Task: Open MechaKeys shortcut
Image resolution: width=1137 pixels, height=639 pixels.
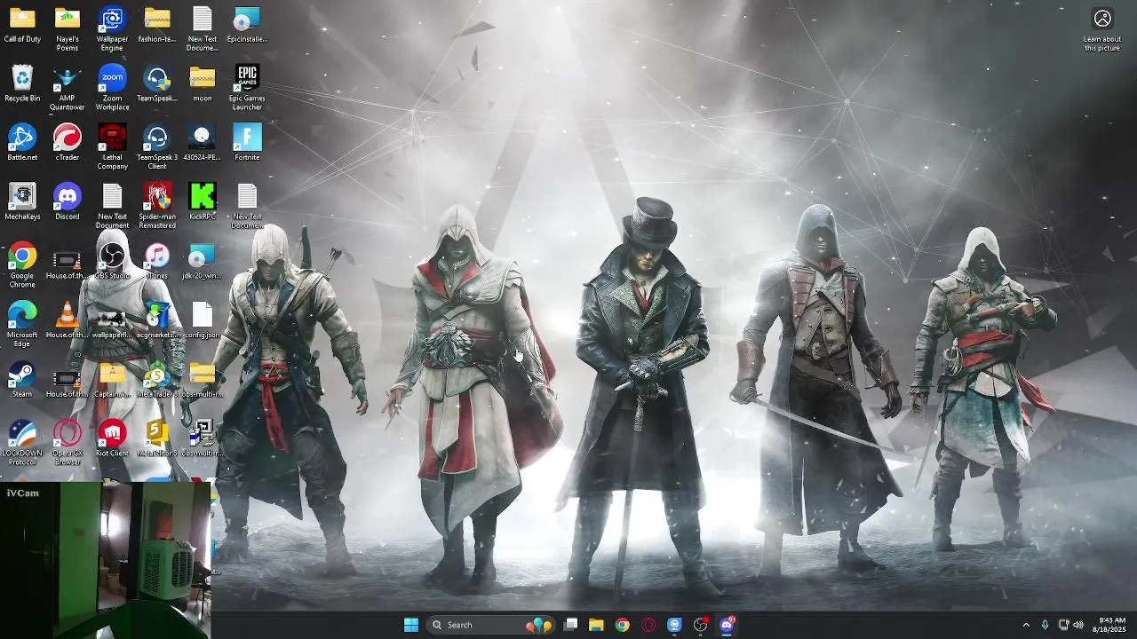Action: click(22, 201)
